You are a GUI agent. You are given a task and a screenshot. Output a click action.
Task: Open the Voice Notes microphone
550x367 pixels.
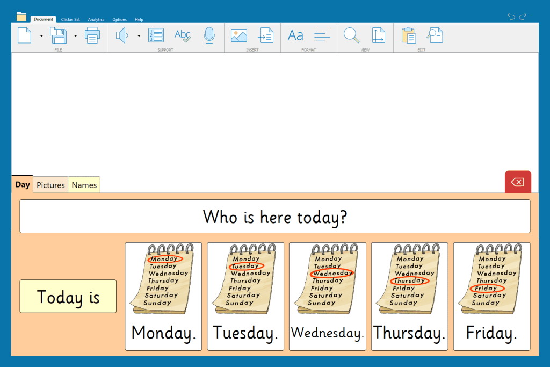[209, 35]
